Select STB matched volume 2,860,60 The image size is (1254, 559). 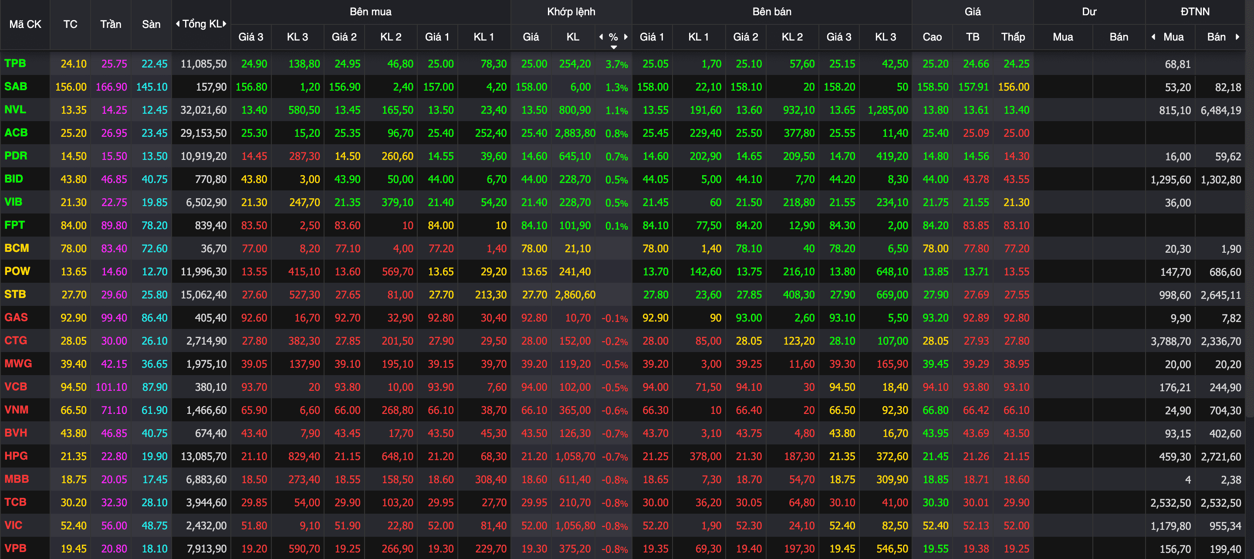coord(575,295)
